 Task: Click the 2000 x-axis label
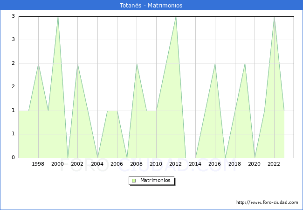(58, 164)
